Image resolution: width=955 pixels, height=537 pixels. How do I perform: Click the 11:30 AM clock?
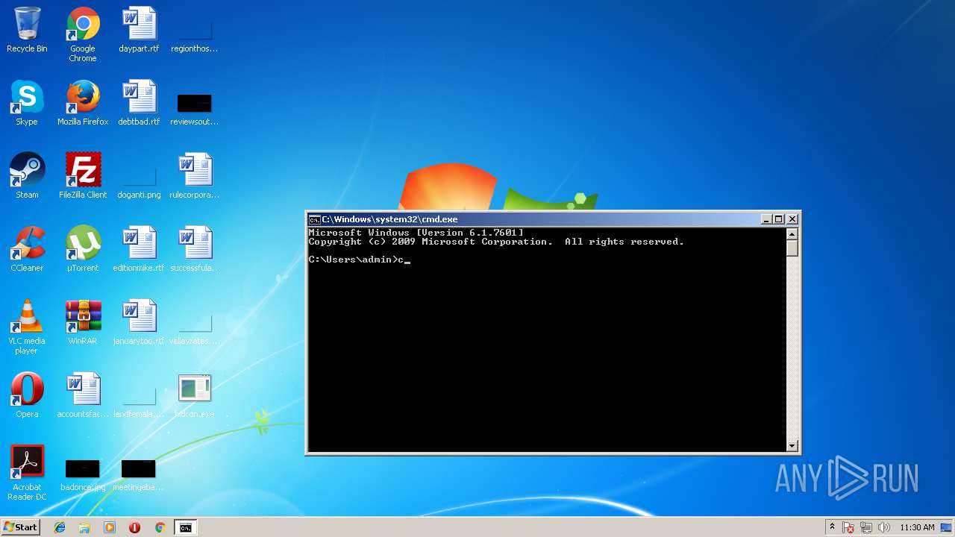pos(917,527)
